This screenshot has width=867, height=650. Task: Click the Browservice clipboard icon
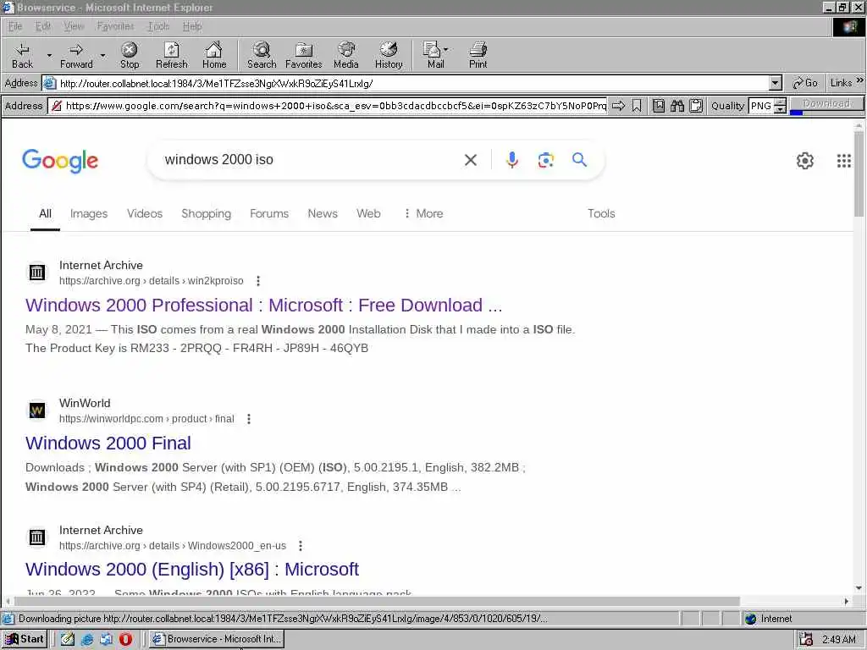pos(696,106)
